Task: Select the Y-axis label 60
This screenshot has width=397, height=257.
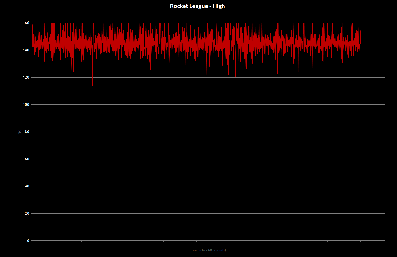Action: click(x=27, y=159)
